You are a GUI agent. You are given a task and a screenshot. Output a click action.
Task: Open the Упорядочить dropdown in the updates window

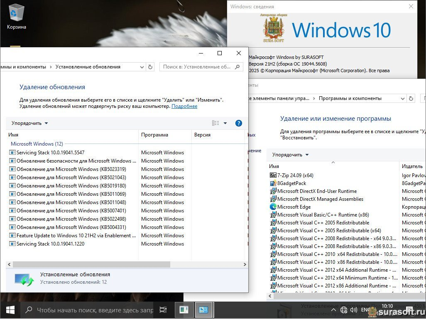[x=29, y=123]
